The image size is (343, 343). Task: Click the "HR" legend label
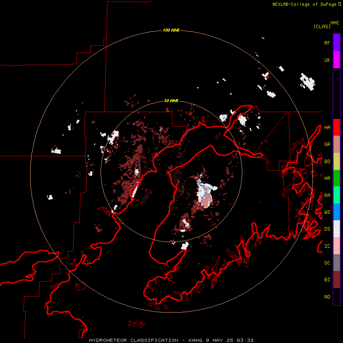327,178
